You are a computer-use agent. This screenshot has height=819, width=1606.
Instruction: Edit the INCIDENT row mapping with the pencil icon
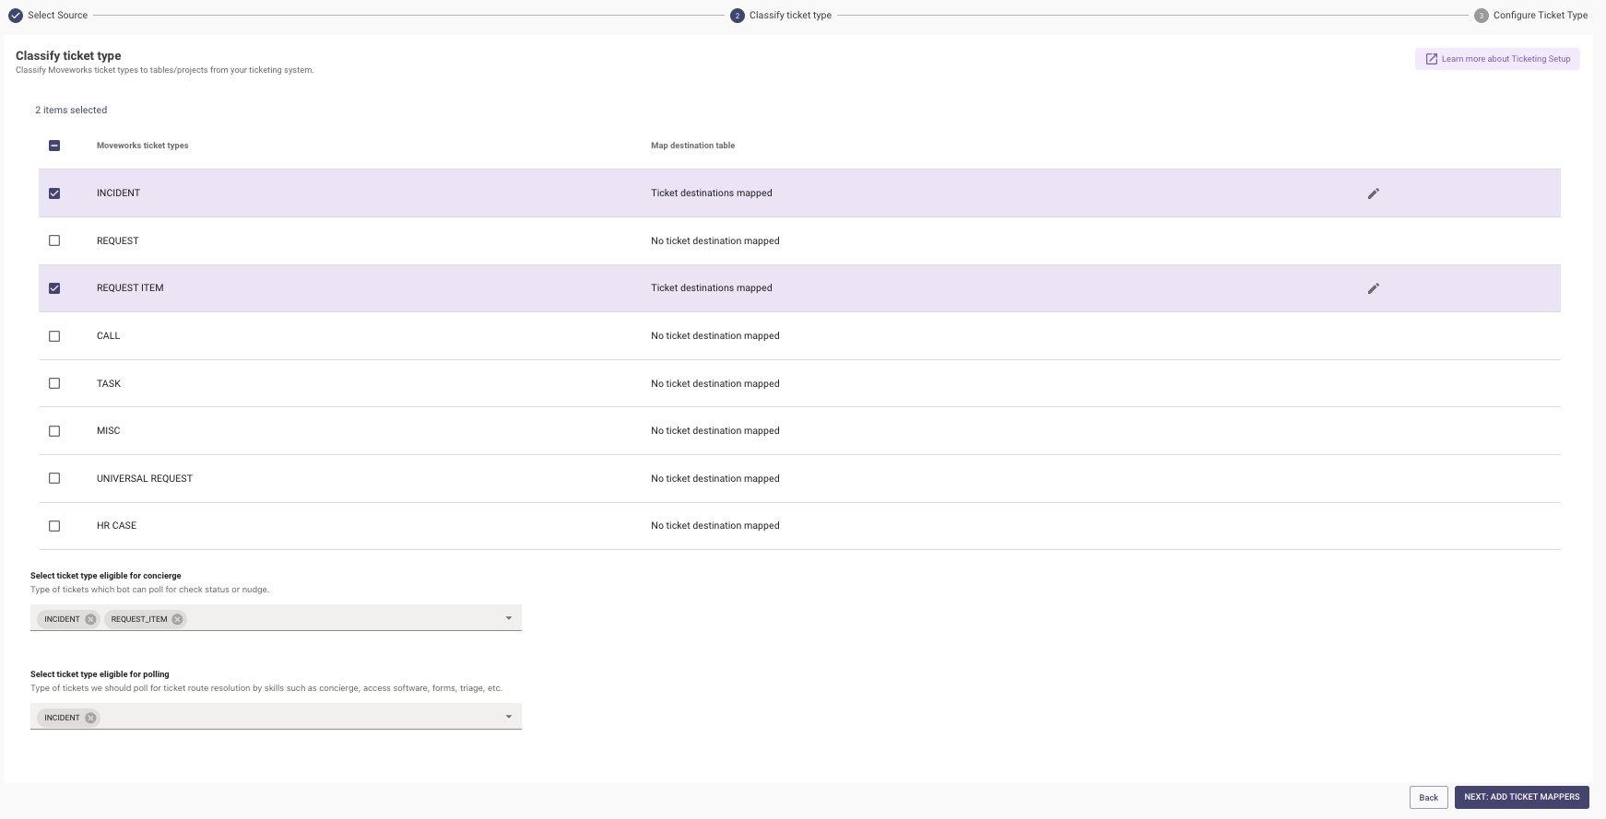coord(1373,193)
